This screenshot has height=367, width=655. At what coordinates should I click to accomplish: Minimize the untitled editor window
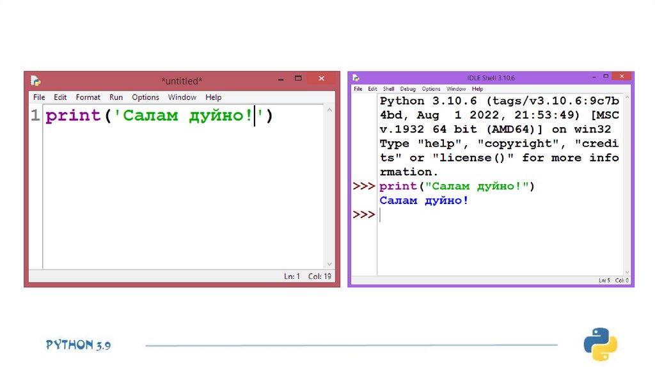click(x=280, y=79)
